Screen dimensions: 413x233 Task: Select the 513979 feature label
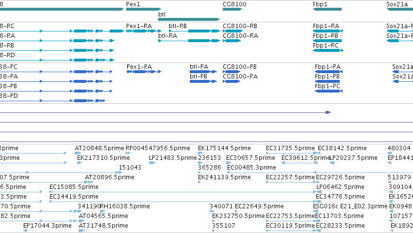[399, 177]
